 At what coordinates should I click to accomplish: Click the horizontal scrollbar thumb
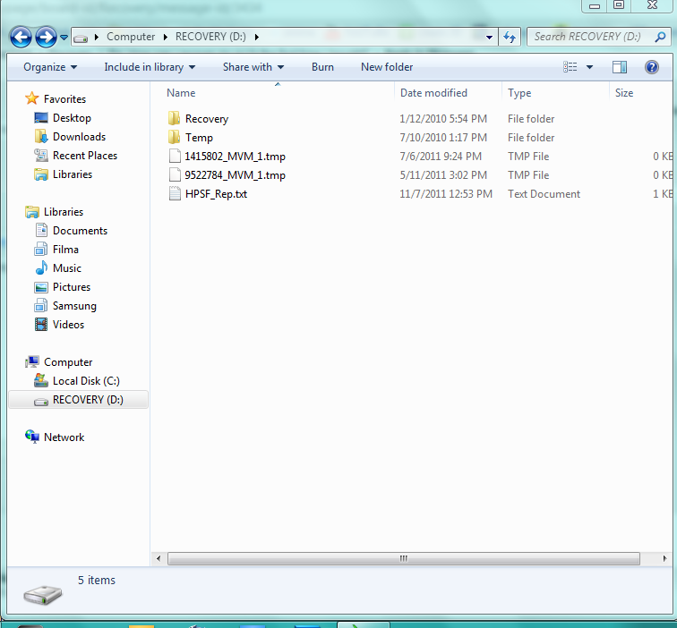(x=403, y=558)
